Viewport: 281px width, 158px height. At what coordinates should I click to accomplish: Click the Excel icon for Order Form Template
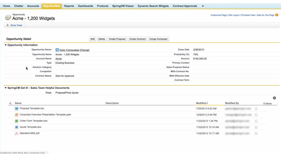coord(16,121)
